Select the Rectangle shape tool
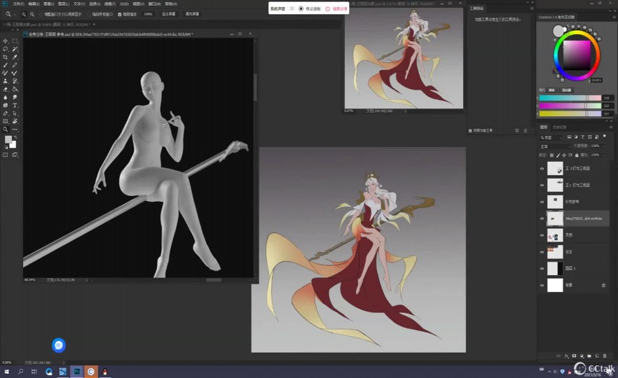 click(x=6, y=121)
